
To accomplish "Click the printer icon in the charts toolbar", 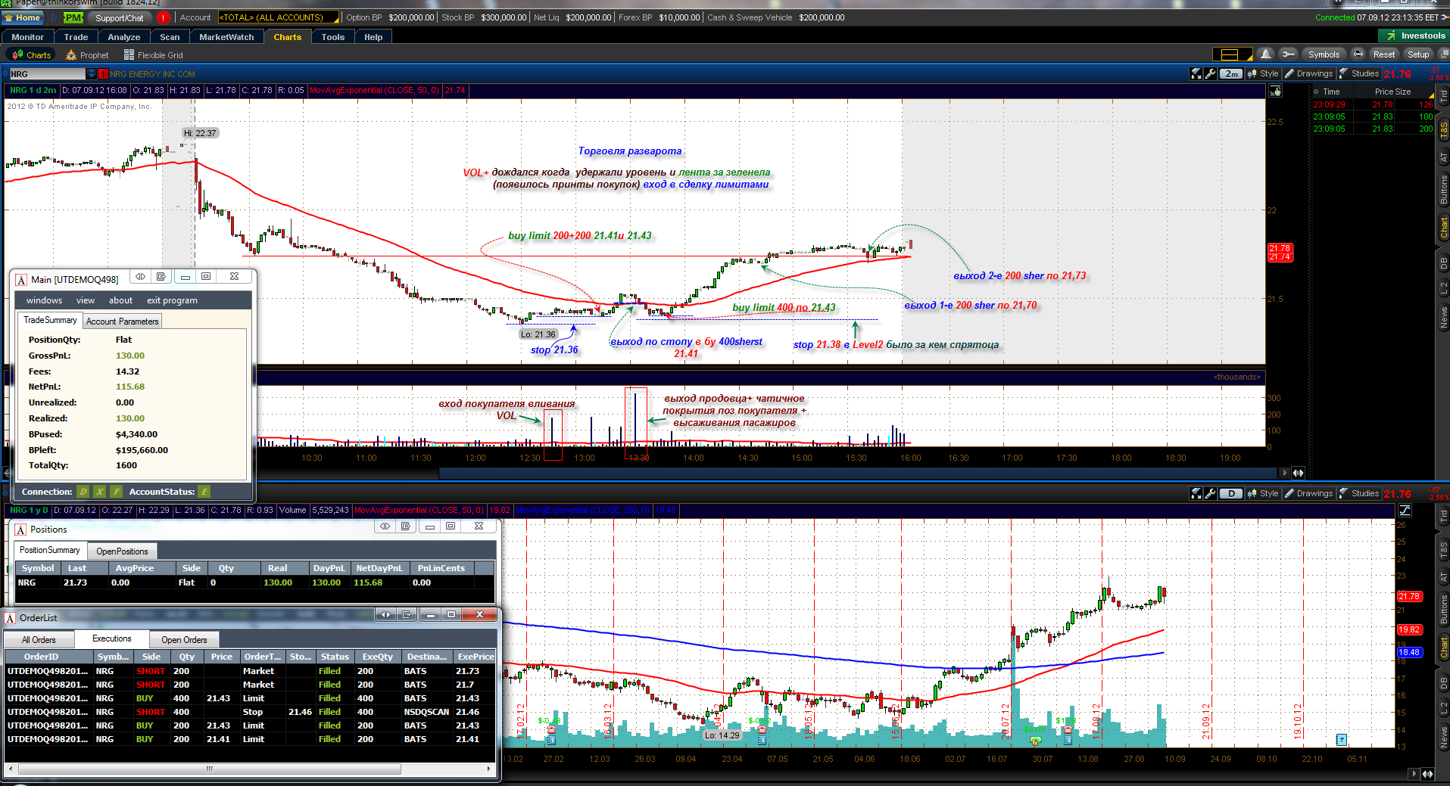I will 1358,54.
